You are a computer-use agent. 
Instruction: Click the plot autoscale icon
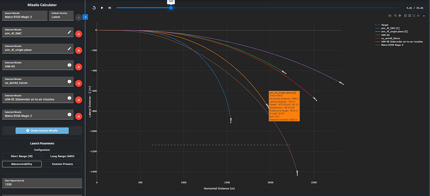[x=414, y=15]
